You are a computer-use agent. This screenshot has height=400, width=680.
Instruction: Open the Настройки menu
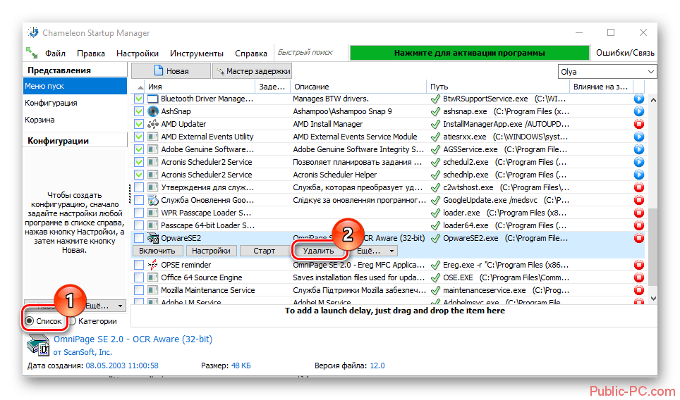tap(138, 54)
